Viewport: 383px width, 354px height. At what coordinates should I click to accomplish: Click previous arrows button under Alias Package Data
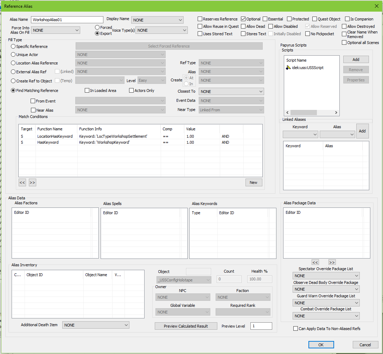click(x=315, y=262)
